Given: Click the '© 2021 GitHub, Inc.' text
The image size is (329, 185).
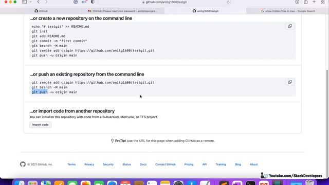Looking at the screenshot, I should [x=40, y=164].
